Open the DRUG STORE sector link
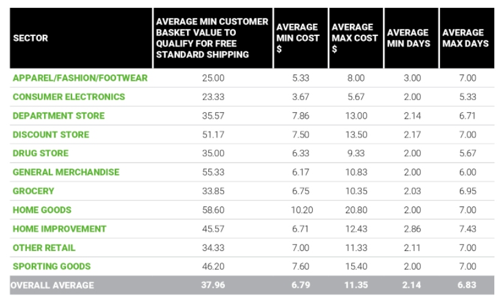Screen dimensions: 504x306 (40, 153)
